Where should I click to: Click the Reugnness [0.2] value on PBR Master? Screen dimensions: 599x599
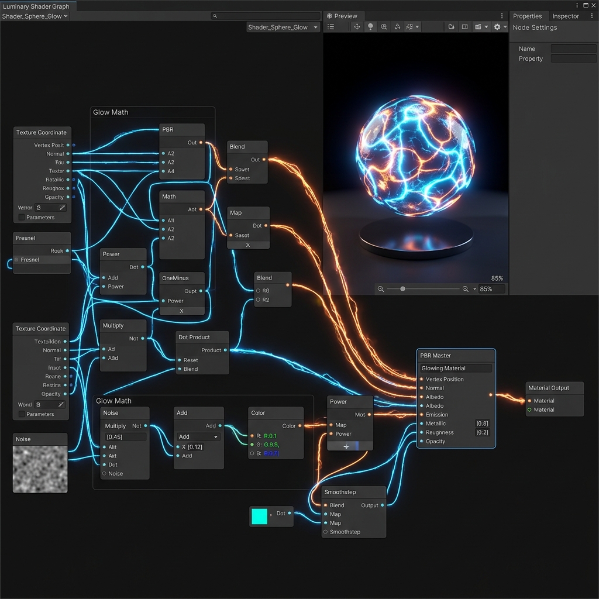tap(482, 432)
